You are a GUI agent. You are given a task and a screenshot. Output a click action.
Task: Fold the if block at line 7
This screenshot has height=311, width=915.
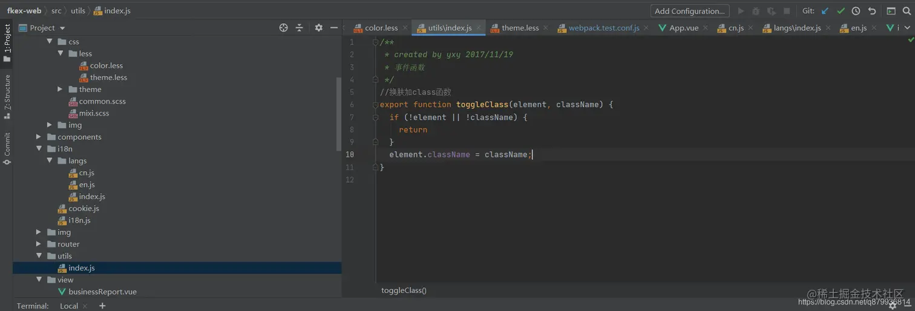click(375, 117)
